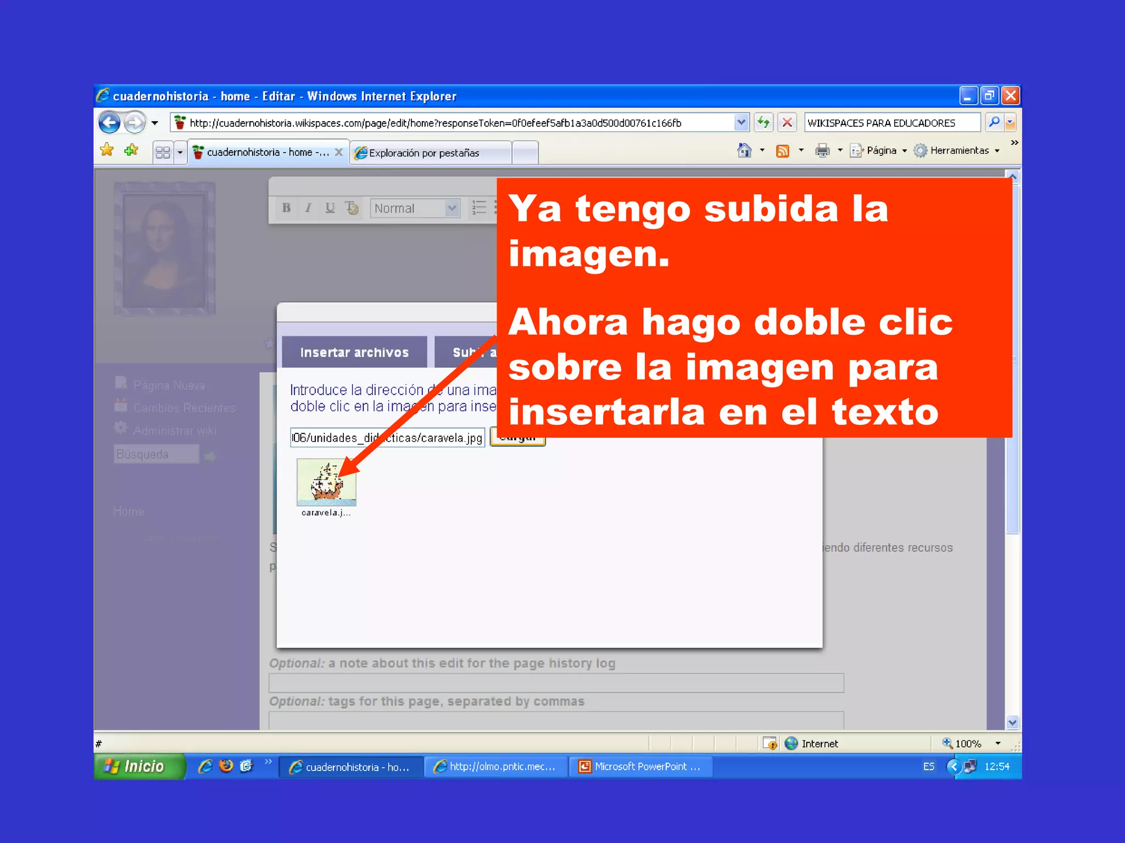Screen dimensions: 1125x843
Task: Expand the zoom level dropdown arrow
Action: [x=998, y=744]
